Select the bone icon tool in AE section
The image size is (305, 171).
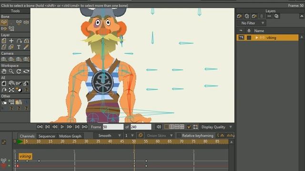click(19, 84)
